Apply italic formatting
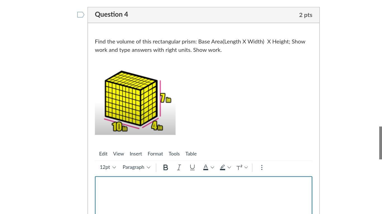Screen dimensions: 382x214 (x=179, y=167)
